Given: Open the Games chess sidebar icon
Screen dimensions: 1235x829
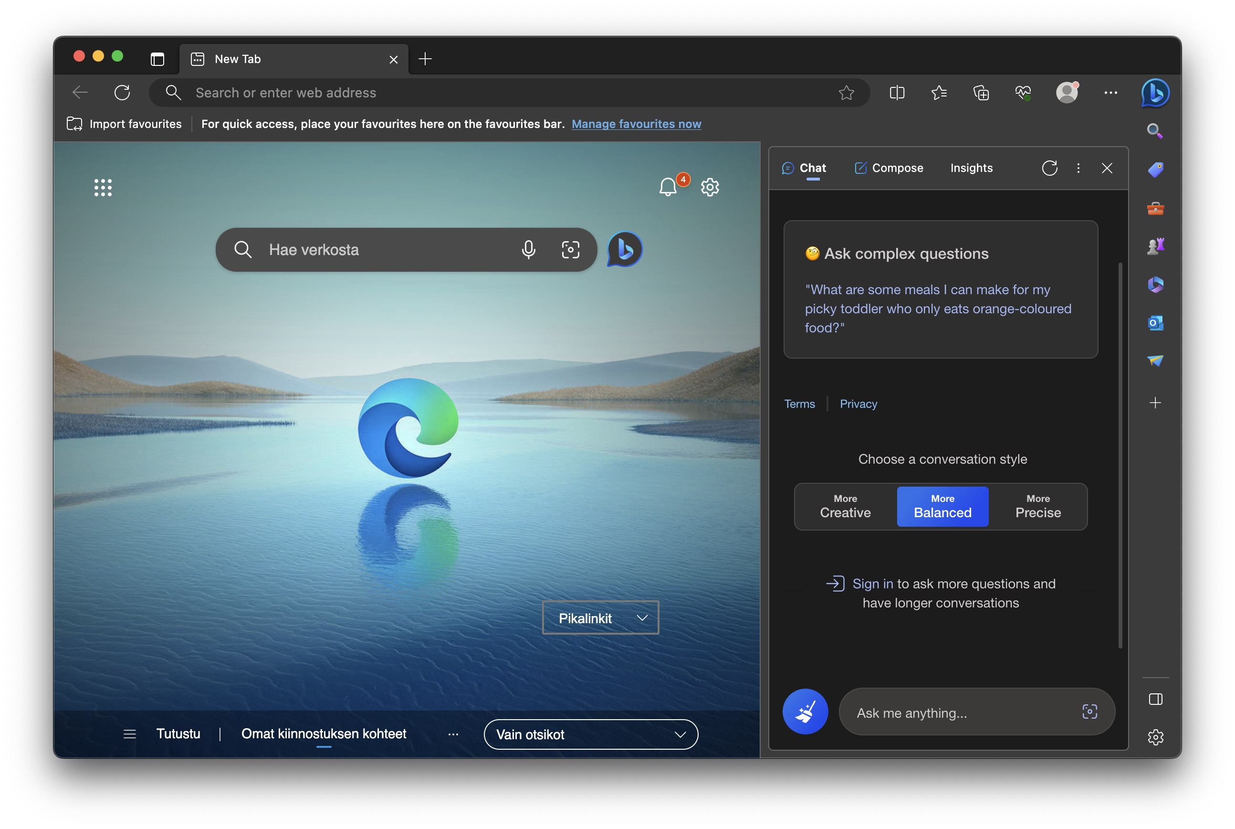Looking at the screenshot, I should pos(1155,246).
